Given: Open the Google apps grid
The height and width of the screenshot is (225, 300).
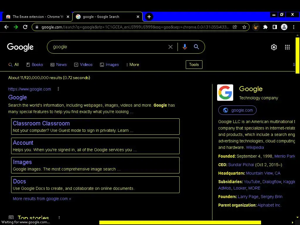Looking at the screenshot, I should pos(287,47).
